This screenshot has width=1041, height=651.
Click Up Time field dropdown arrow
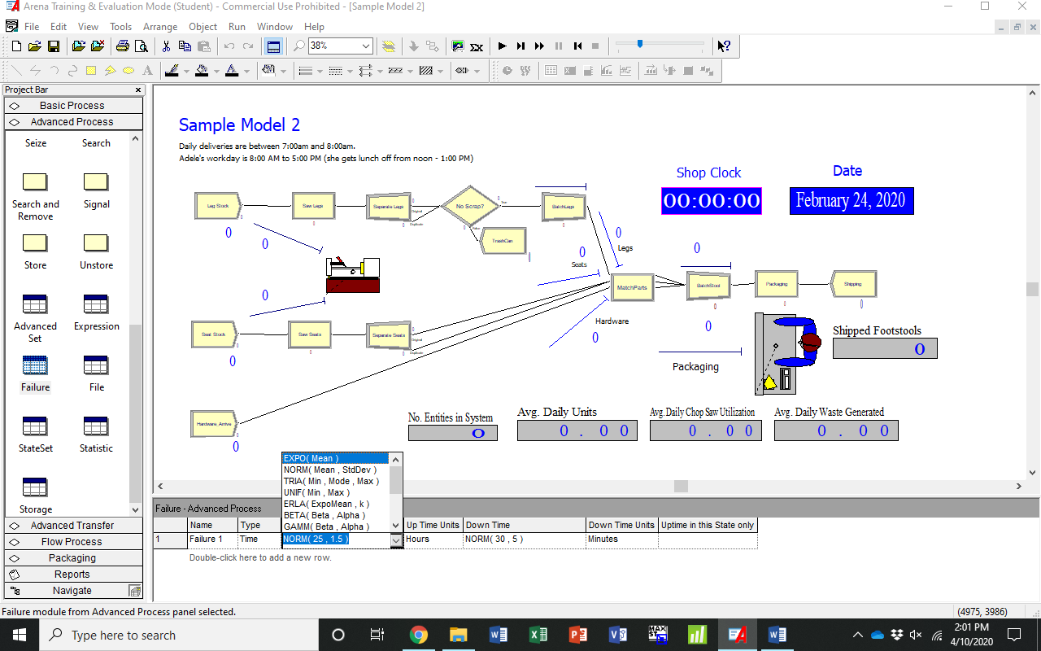click(396, 540)
